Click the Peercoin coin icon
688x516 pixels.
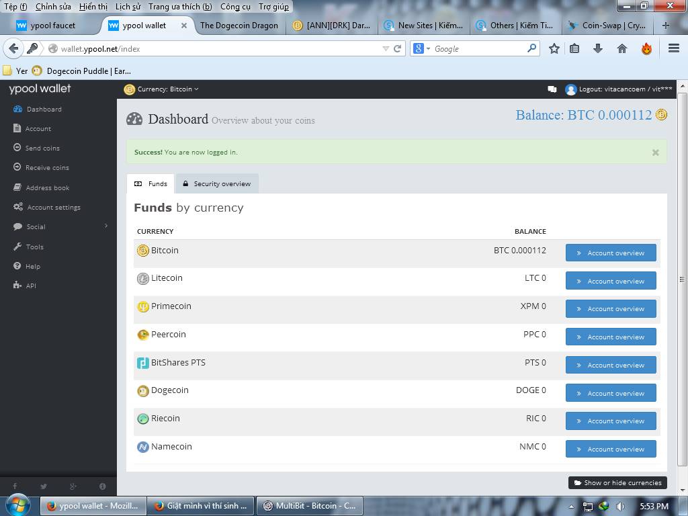[x=143, y=335]
